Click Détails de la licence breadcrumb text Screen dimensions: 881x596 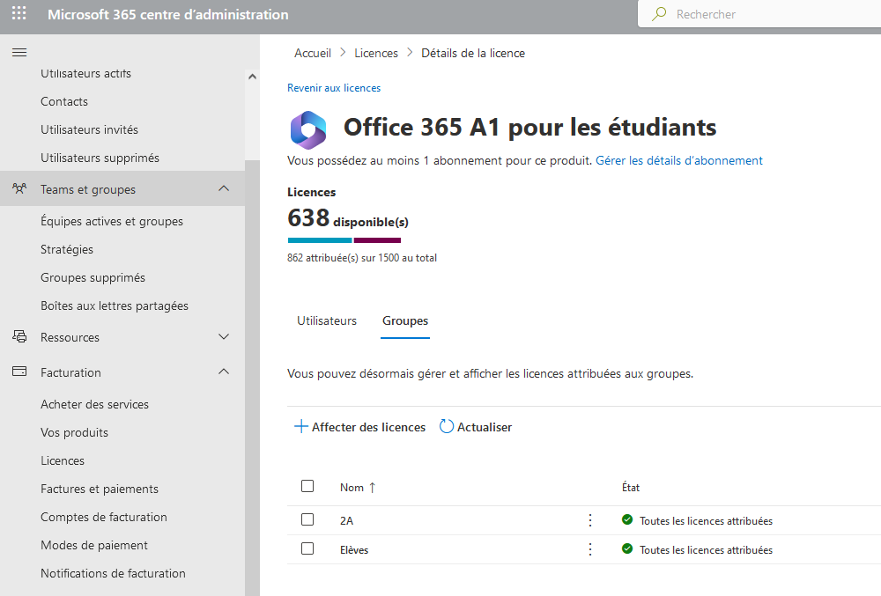click(x=473, y=54)
